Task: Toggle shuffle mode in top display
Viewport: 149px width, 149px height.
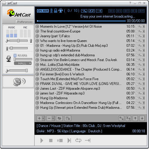Action: [x=84, y=11]
